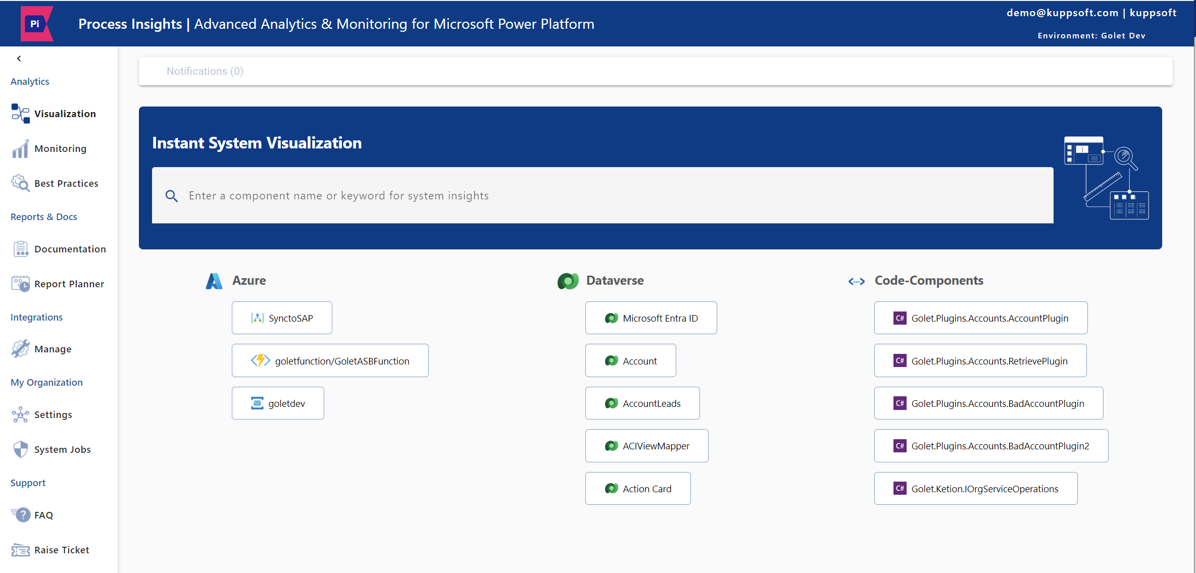This screenshot has height=573, width=1196.
Task: Open the SynctoSAP component card
Action: pyautogui.click(x=282, y=318)
